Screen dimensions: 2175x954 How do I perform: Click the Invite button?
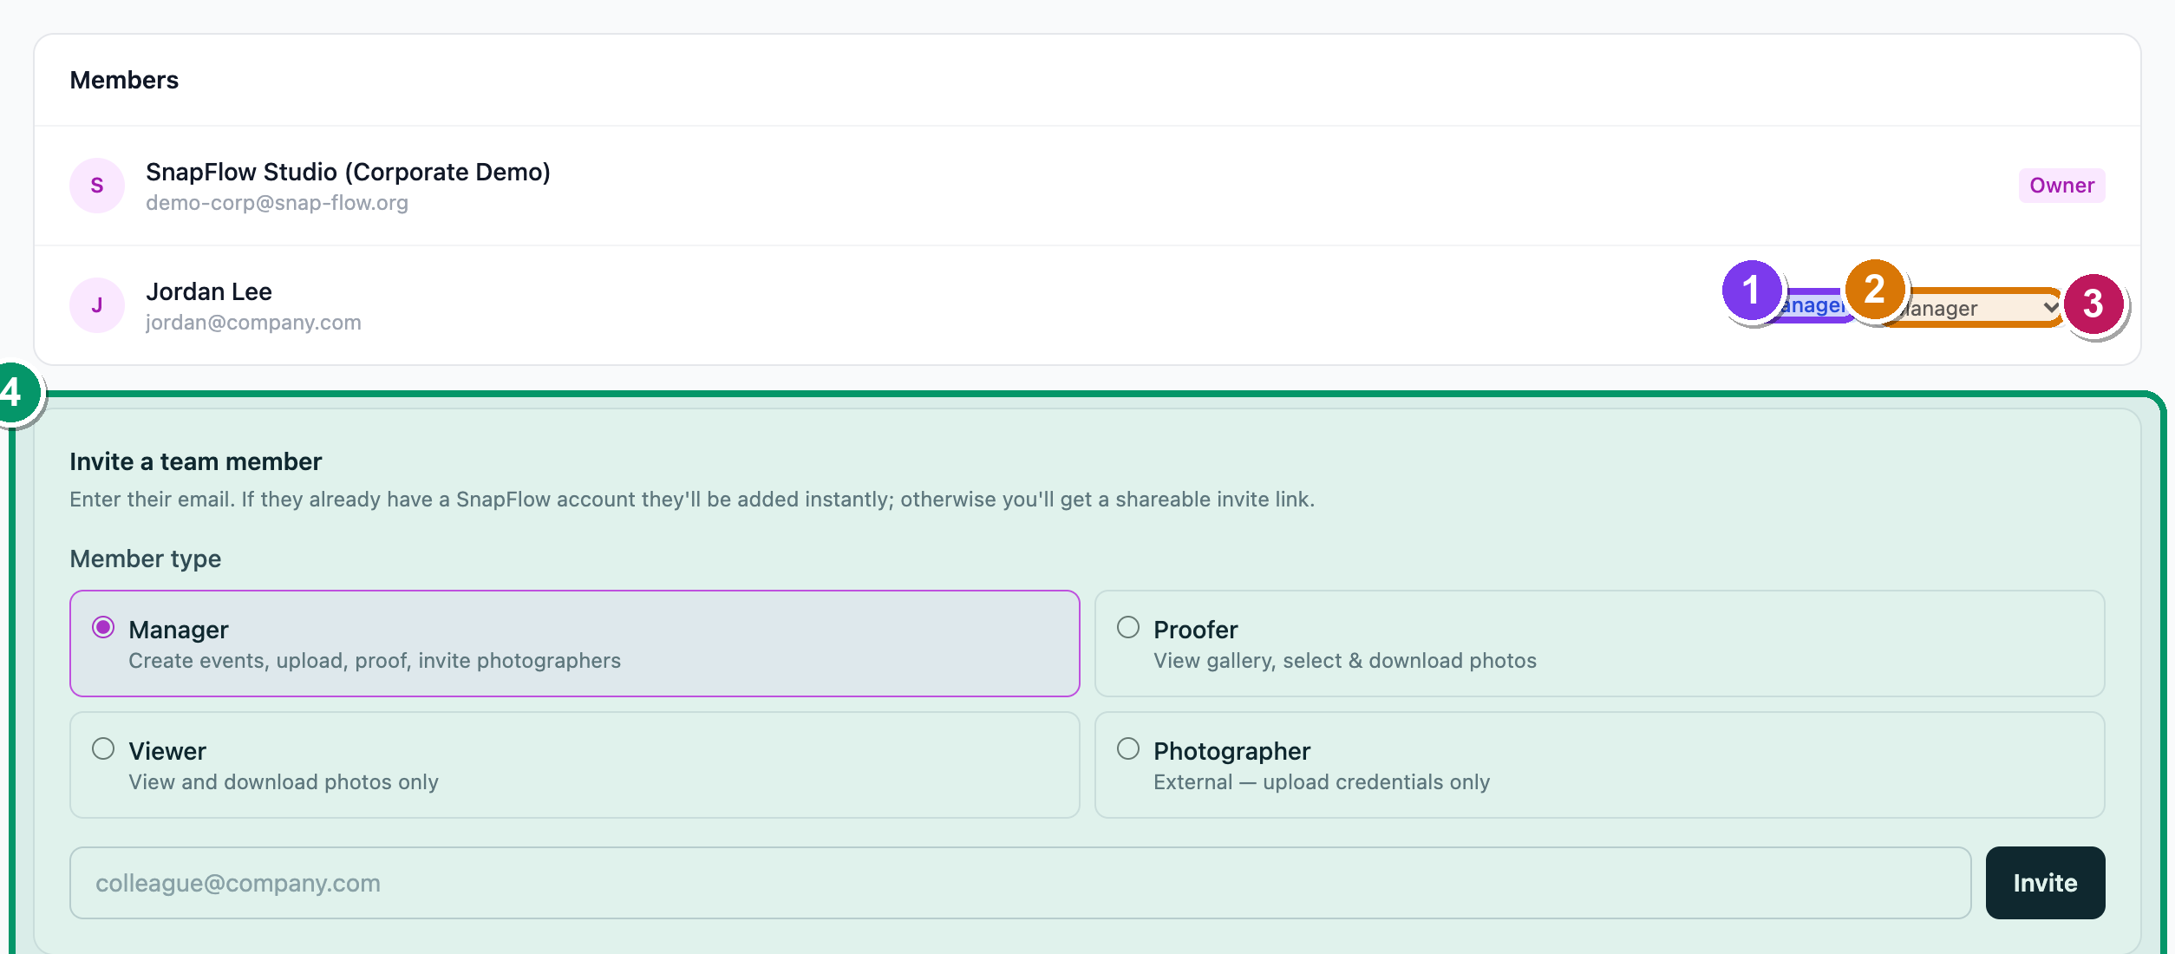pos(2045,883)
